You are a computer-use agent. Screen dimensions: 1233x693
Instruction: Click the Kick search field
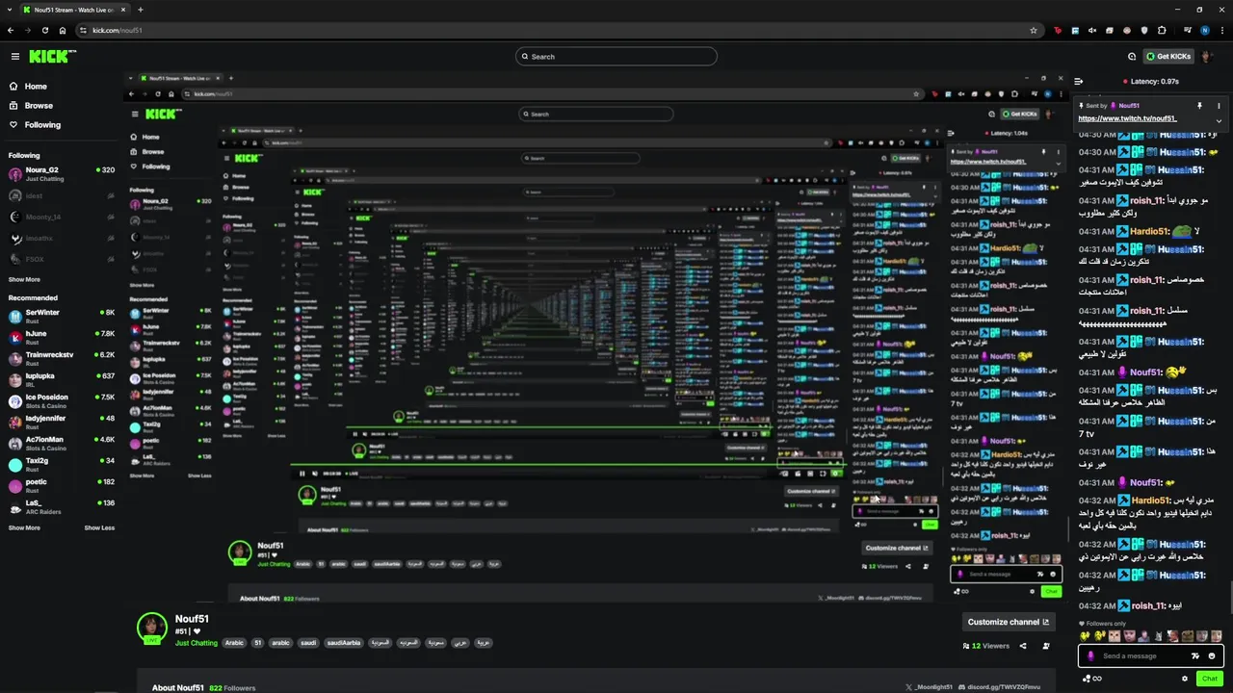(x=616, y=57)
